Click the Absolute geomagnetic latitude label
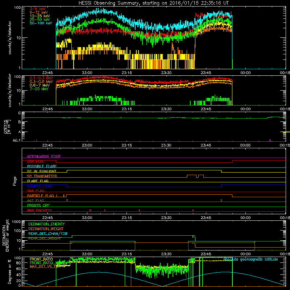Viewport: 290px width, 290px height. click(x=250, y=259)
